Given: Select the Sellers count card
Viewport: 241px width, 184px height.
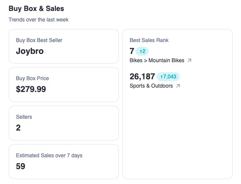Looking at the screenshot, I should coord(64,123).
